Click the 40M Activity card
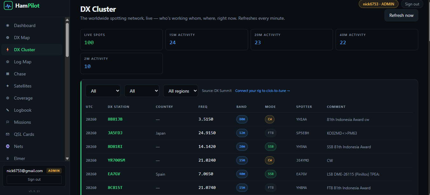430x195 pixels. coord(377,40)
